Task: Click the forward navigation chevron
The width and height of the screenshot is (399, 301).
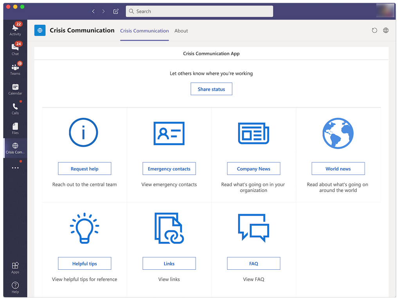Action: click(103, 11)
